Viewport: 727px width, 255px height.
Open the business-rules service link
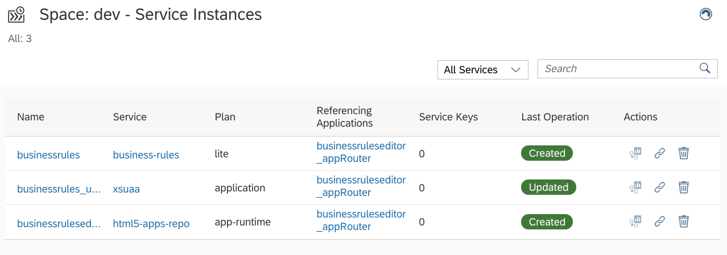pyautogui.click(x=146, y=154)
